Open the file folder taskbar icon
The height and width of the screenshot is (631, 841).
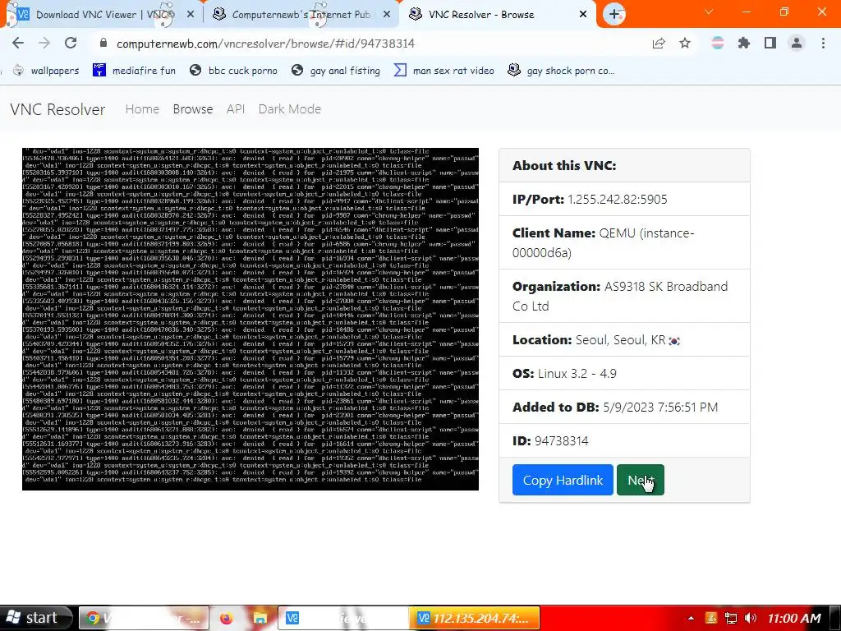(260, 618)
